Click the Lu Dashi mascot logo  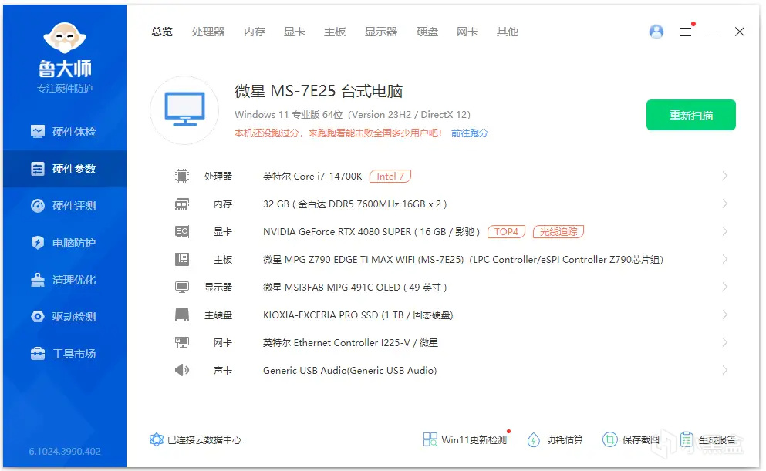coord(65,38)
